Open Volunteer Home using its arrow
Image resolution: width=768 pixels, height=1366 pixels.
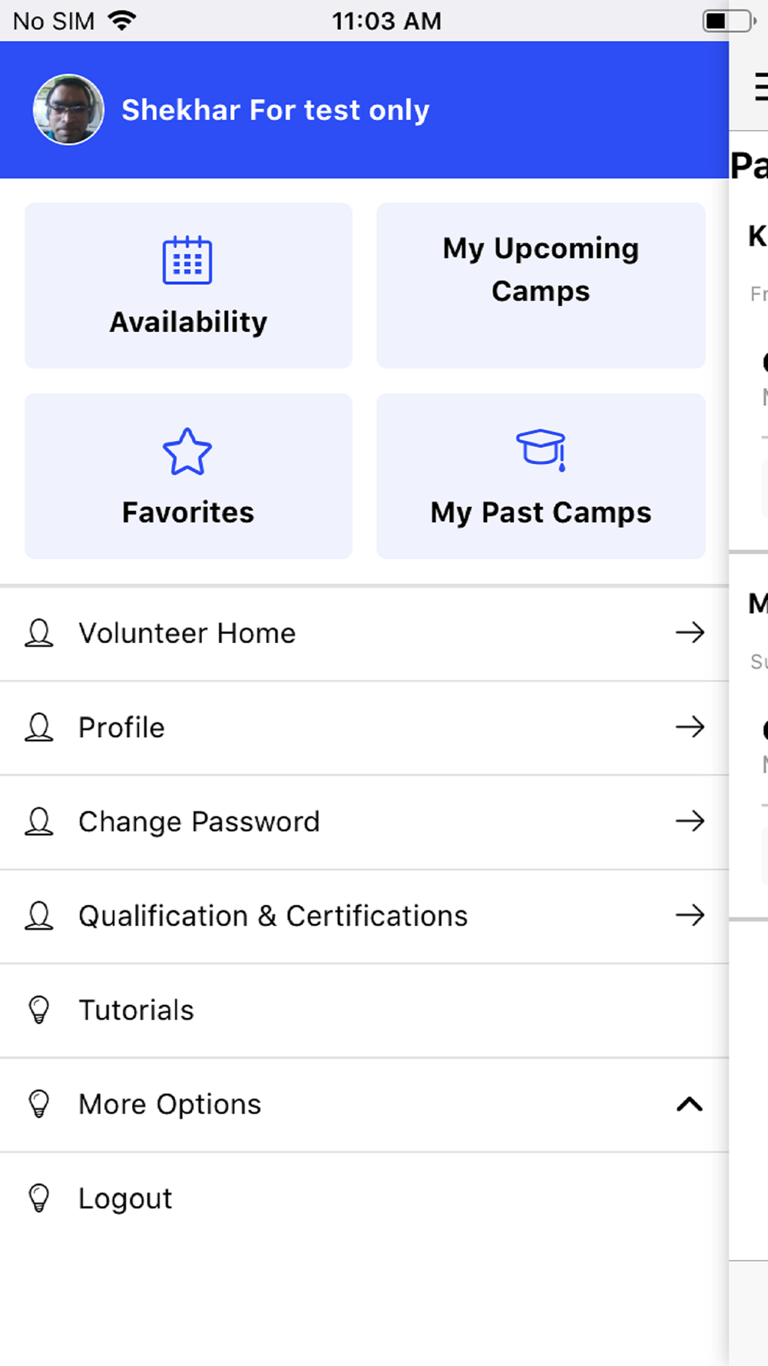click(x=690, y=633)
